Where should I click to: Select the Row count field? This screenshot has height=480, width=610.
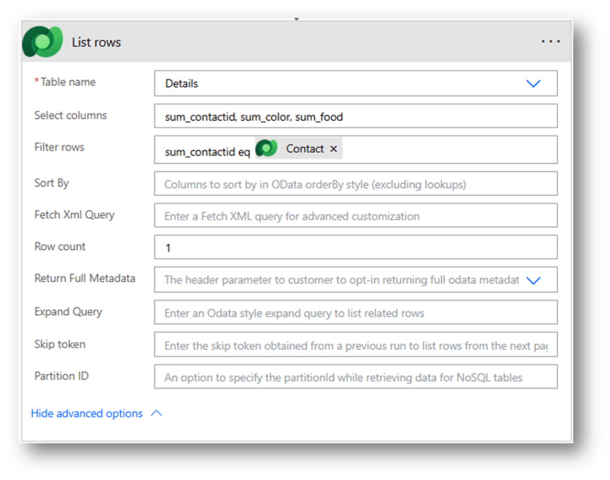355,248
